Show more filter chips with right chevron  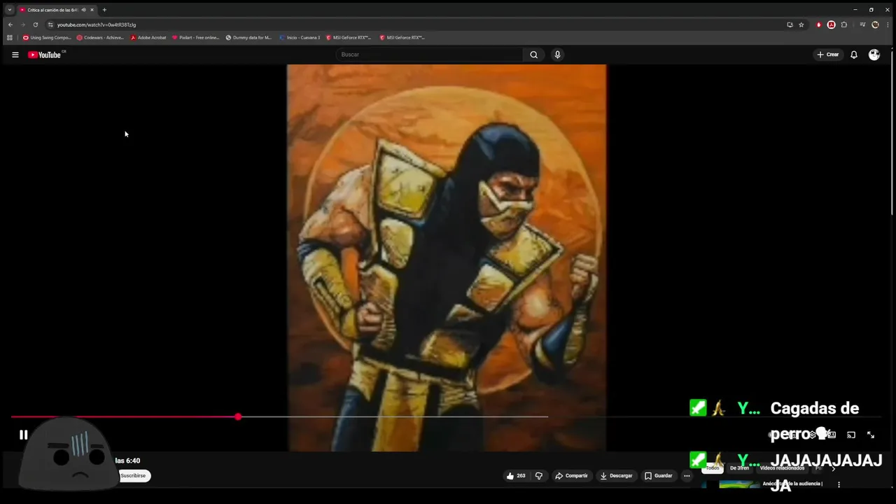833,468
